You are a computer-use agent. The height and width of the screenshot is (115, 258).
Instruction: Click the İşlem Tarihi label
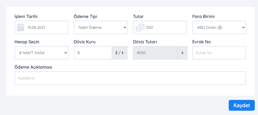point(26,17)
